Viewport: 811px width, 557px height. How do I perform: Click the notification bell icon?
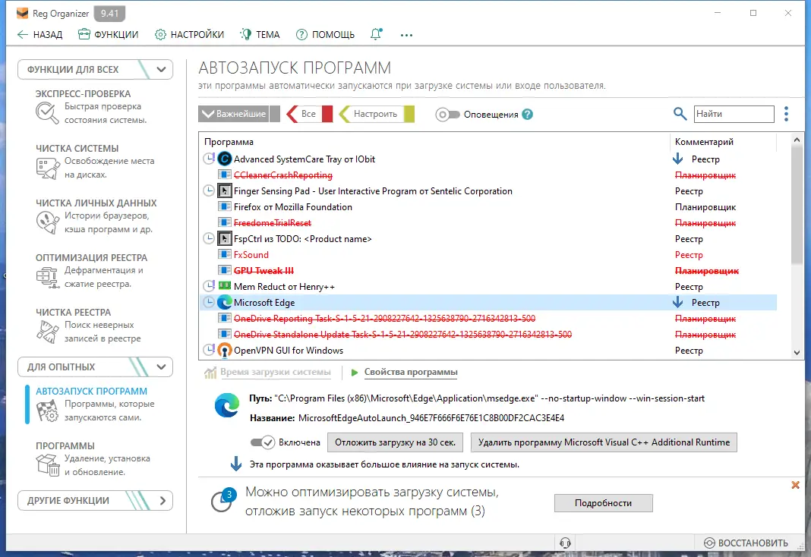tap(376, 35)
